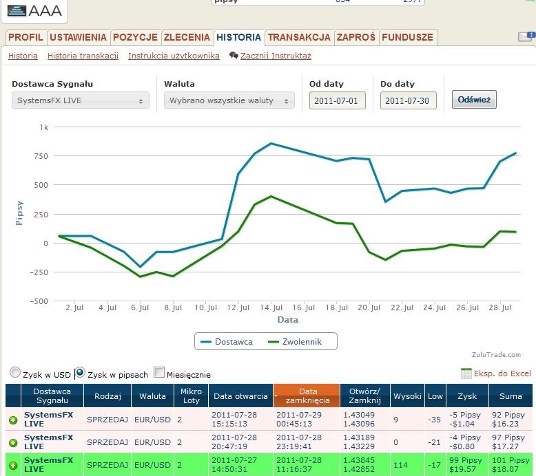
Task: Select the HISTORIA tab
Action: pos(239,37)
